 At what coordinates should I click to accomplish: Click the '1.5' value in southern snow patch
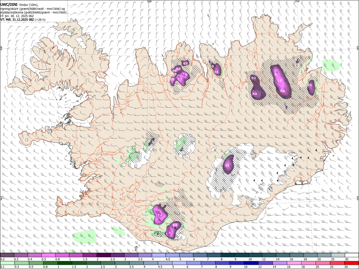(169, 233)
